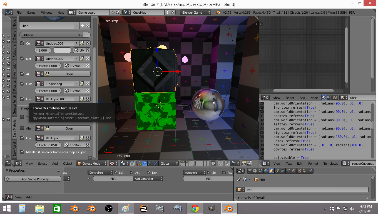Open Google Chrome from the taskbar

[x=195, y=208]
